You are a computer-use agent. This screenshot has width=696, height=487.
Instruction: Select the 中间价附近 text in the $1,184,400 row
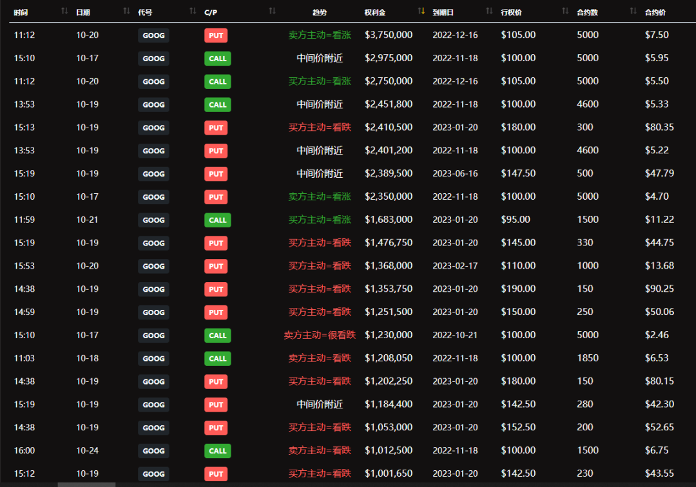click(x=320, y=404)
